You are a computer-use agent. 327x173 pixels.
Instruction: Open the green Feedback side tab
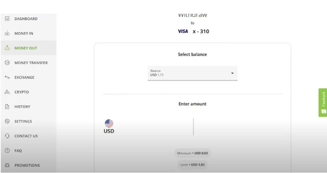[323, 102]
